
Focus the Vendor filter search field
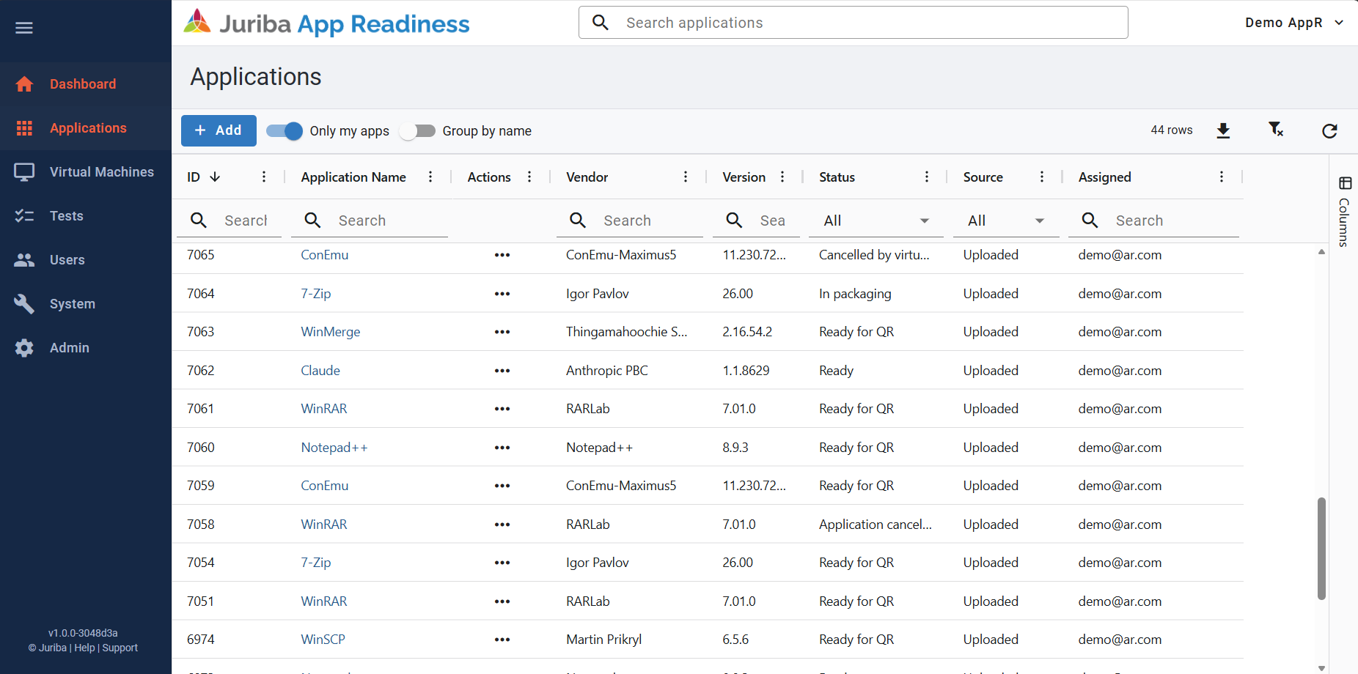click(x=630, y=221)
